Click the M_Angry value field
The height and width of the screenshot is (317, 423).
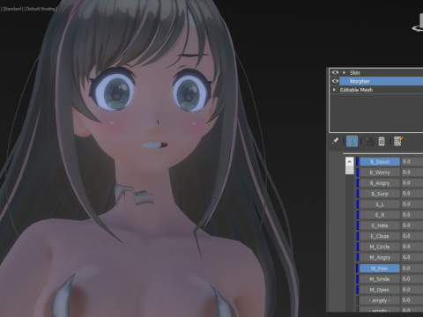[x=412, y=257]
